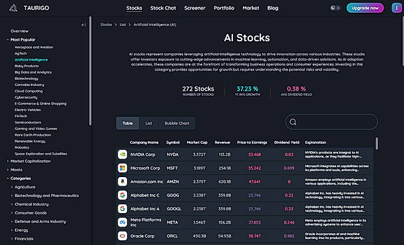Open the Blog nav item

[273, 8]
